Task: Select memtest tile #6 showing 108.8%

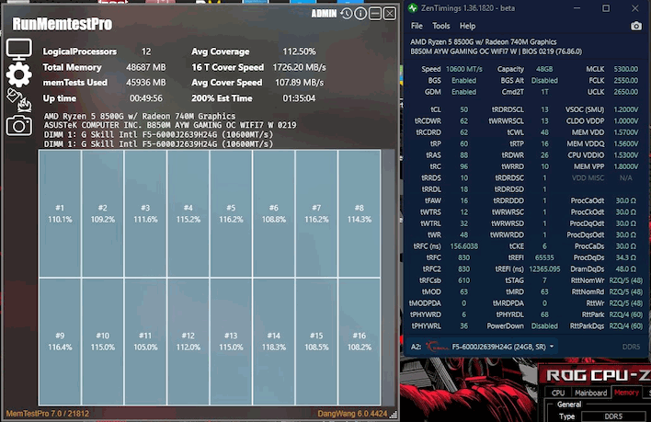Action: (x=274, y=213)
